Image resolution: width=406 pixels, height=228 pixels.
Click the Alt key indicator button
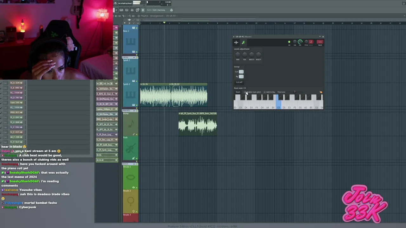[132, 10]
